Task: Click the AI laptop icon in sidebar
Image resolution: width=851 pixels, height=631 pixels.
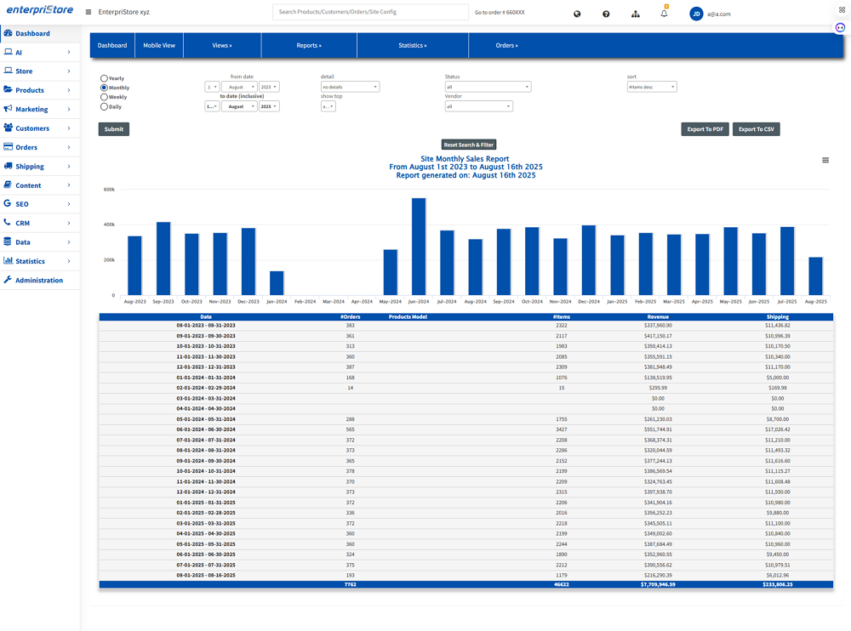Action: (9, 52)
